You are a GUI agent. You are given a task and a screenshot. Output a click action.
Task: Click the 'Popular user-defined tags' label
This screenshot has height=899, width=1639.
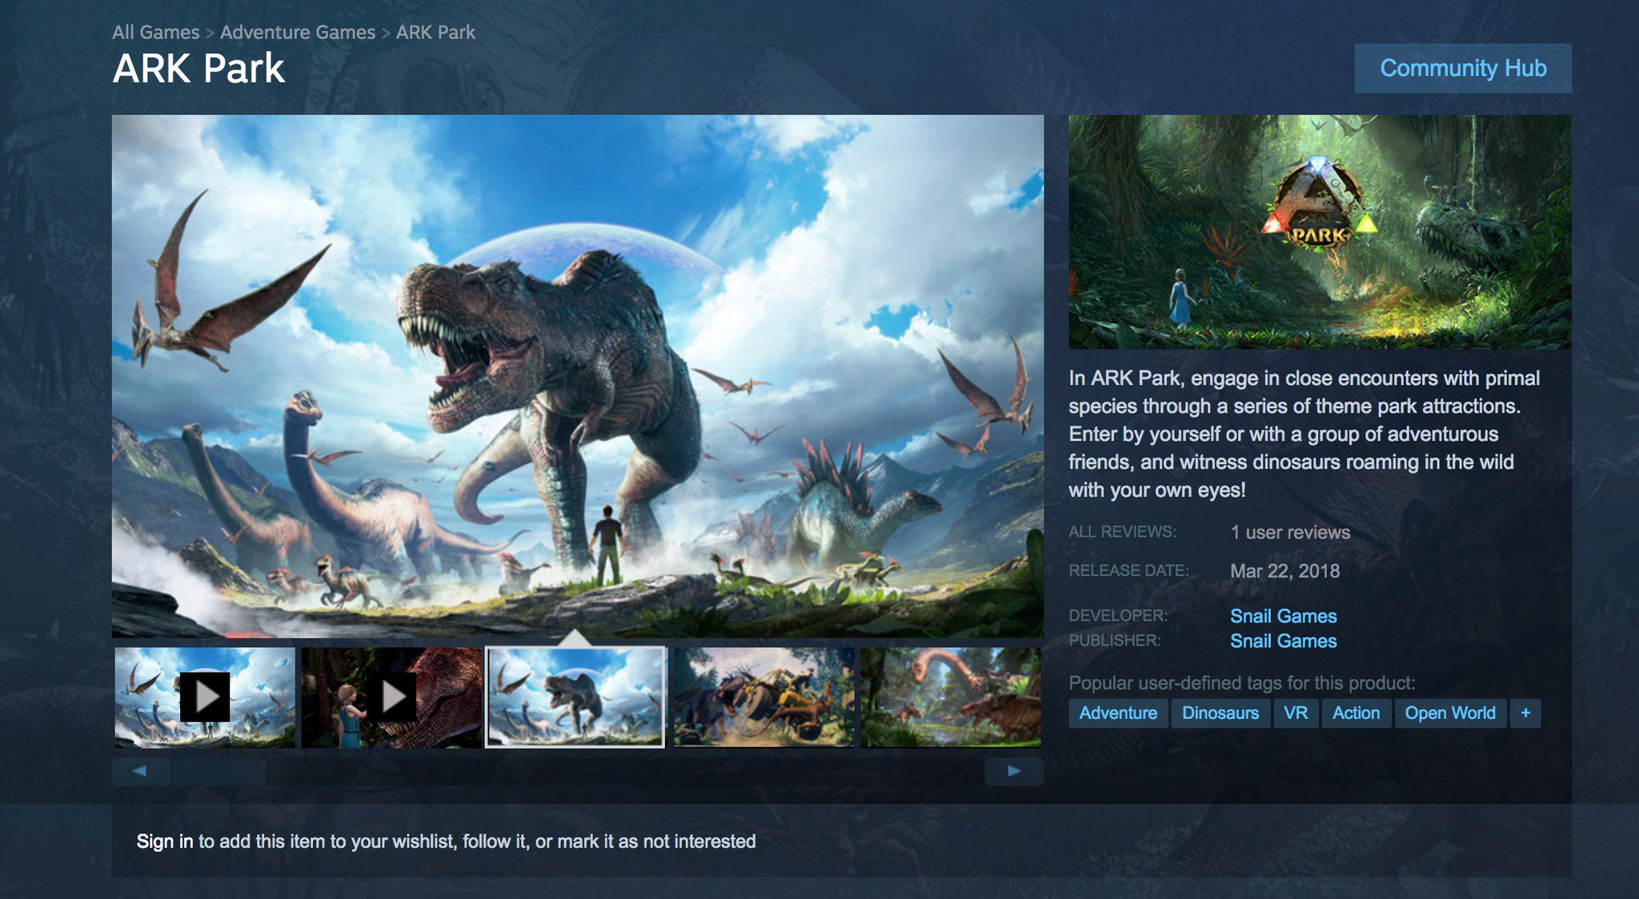pyautogui.click(x=1242, y=683)
